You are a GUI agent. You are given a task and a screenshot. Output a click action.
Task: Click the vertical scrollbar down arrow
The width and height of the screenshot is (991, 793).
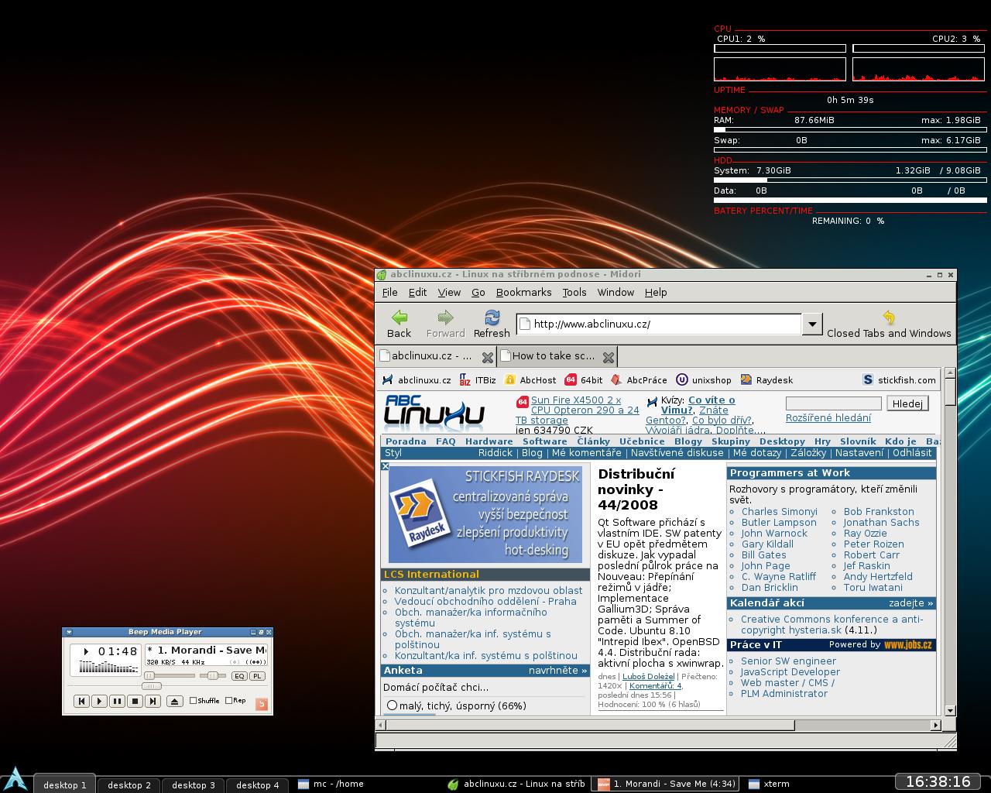click(x=950, y=710)
